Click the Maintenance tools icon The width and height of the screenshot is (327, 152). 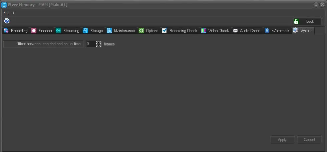109,31
